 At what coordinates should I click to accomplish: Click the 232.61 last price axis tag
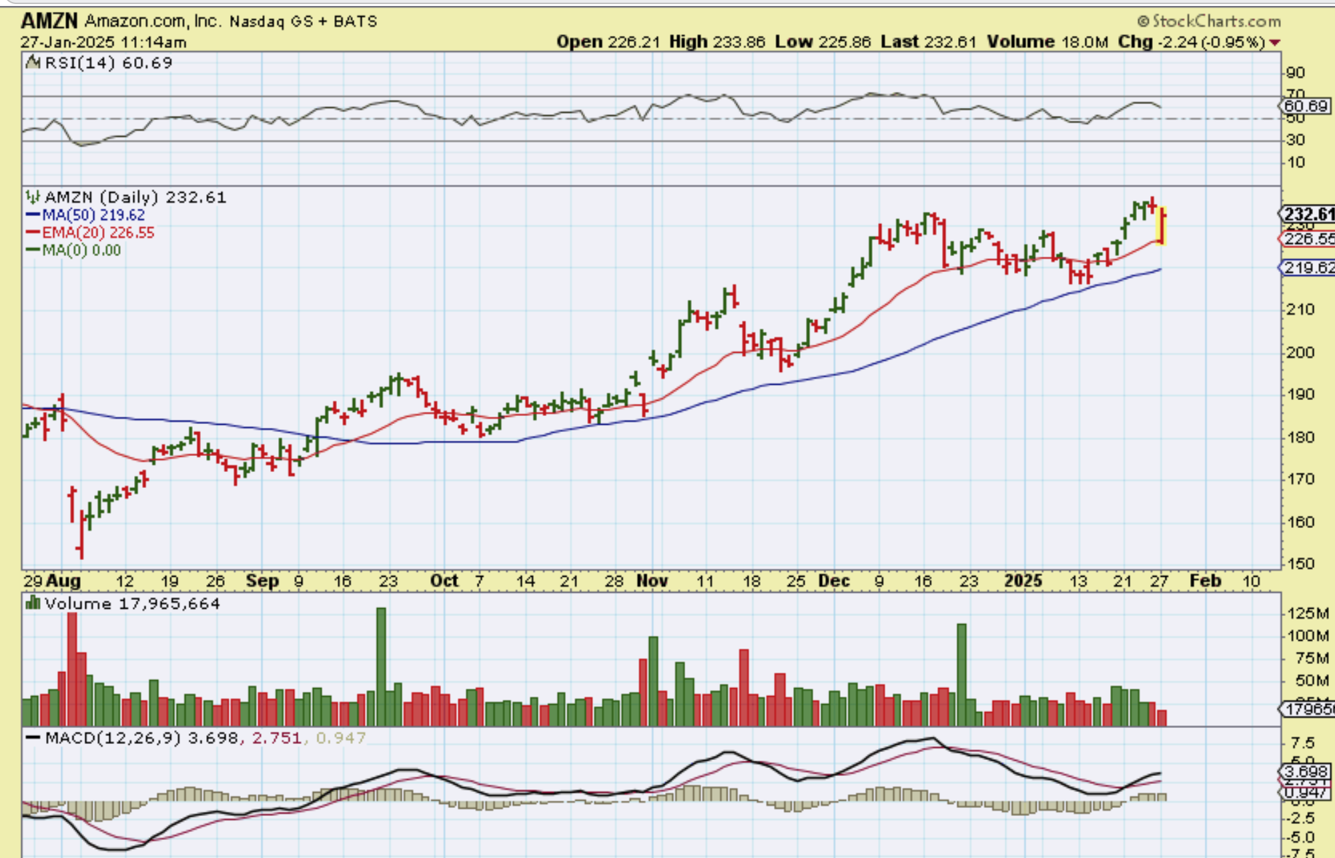tap(1308, 214)
